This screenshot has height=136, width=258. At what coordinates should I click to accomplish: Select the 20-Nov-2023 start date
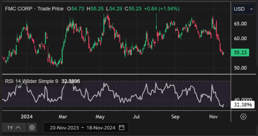click(x=64, y=128)
